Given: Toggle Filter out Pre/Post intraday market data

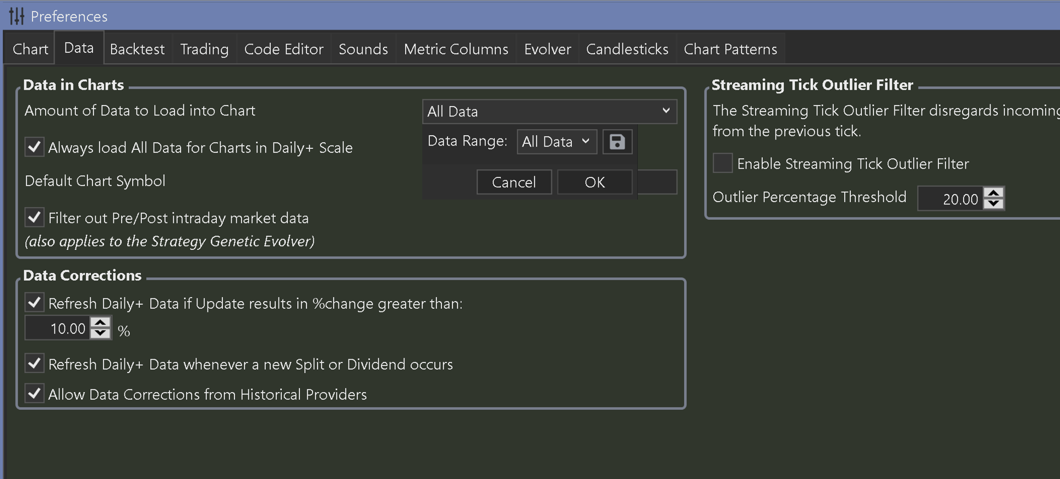Looking at the screenshot, I should (35, 218).
